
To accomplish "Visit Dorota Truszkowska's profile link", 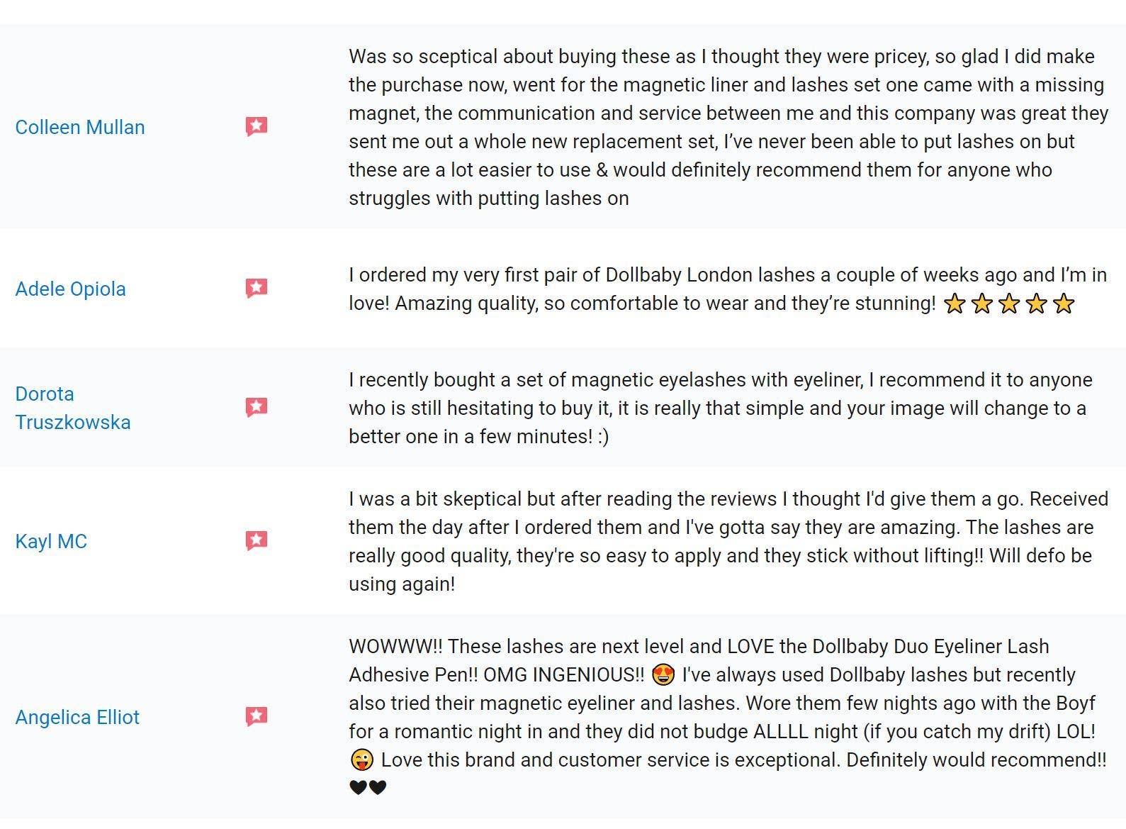I will 73,408.
